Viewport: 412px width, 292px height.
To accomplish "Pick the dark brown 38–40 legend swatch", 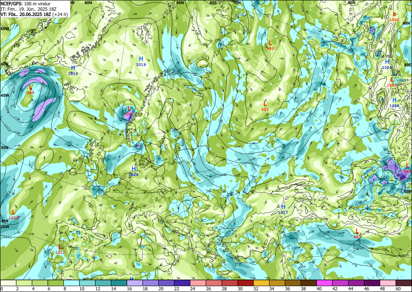I will pyautogui.click(x=309, y=283).
